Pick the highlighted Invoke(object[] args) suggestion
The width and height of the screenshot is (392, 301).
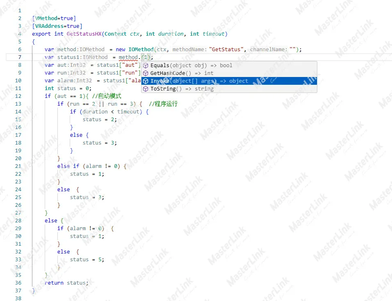(199, 81)
